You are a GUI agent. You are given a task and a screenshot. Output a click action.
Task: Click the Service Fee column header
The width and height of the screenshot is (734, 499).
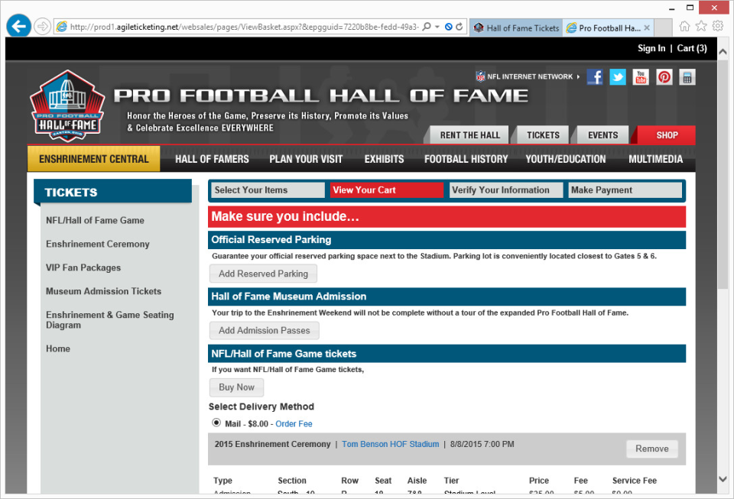click(635, 481)
